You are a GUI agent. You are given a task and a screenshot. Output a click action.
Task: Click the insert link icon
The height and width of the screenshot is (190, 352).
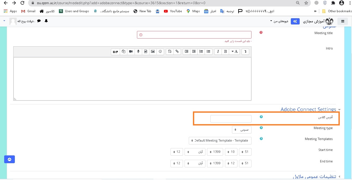pyautogui.click(x=177, y=52)
